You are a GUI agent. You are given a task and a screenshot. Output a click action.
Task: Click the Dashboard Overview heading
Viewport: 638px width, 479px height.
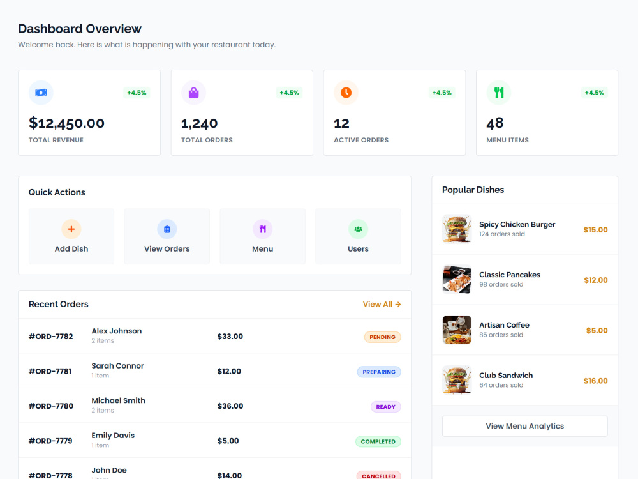[x=80, y=29]
